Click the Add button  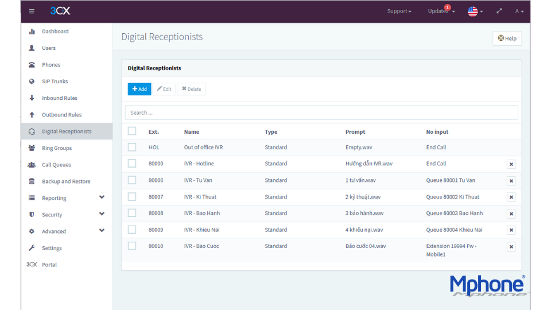(139, 89)
